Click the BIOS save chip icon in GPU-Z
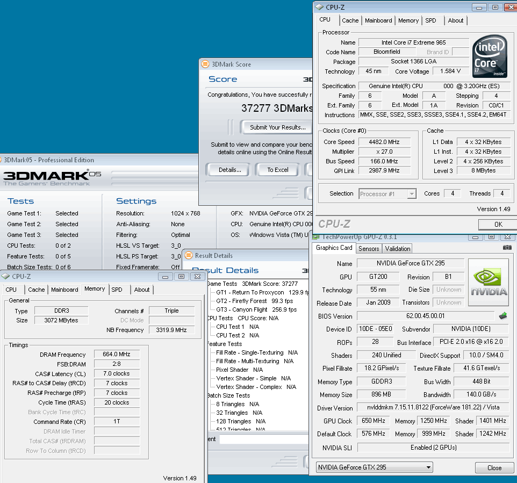Viewport: 517px width, 483px height. [x=503, y=316]
